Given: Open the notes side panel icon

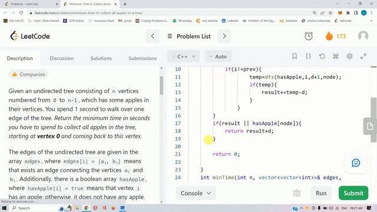Looking at the screenshot, I should click(x=370, y=126).
